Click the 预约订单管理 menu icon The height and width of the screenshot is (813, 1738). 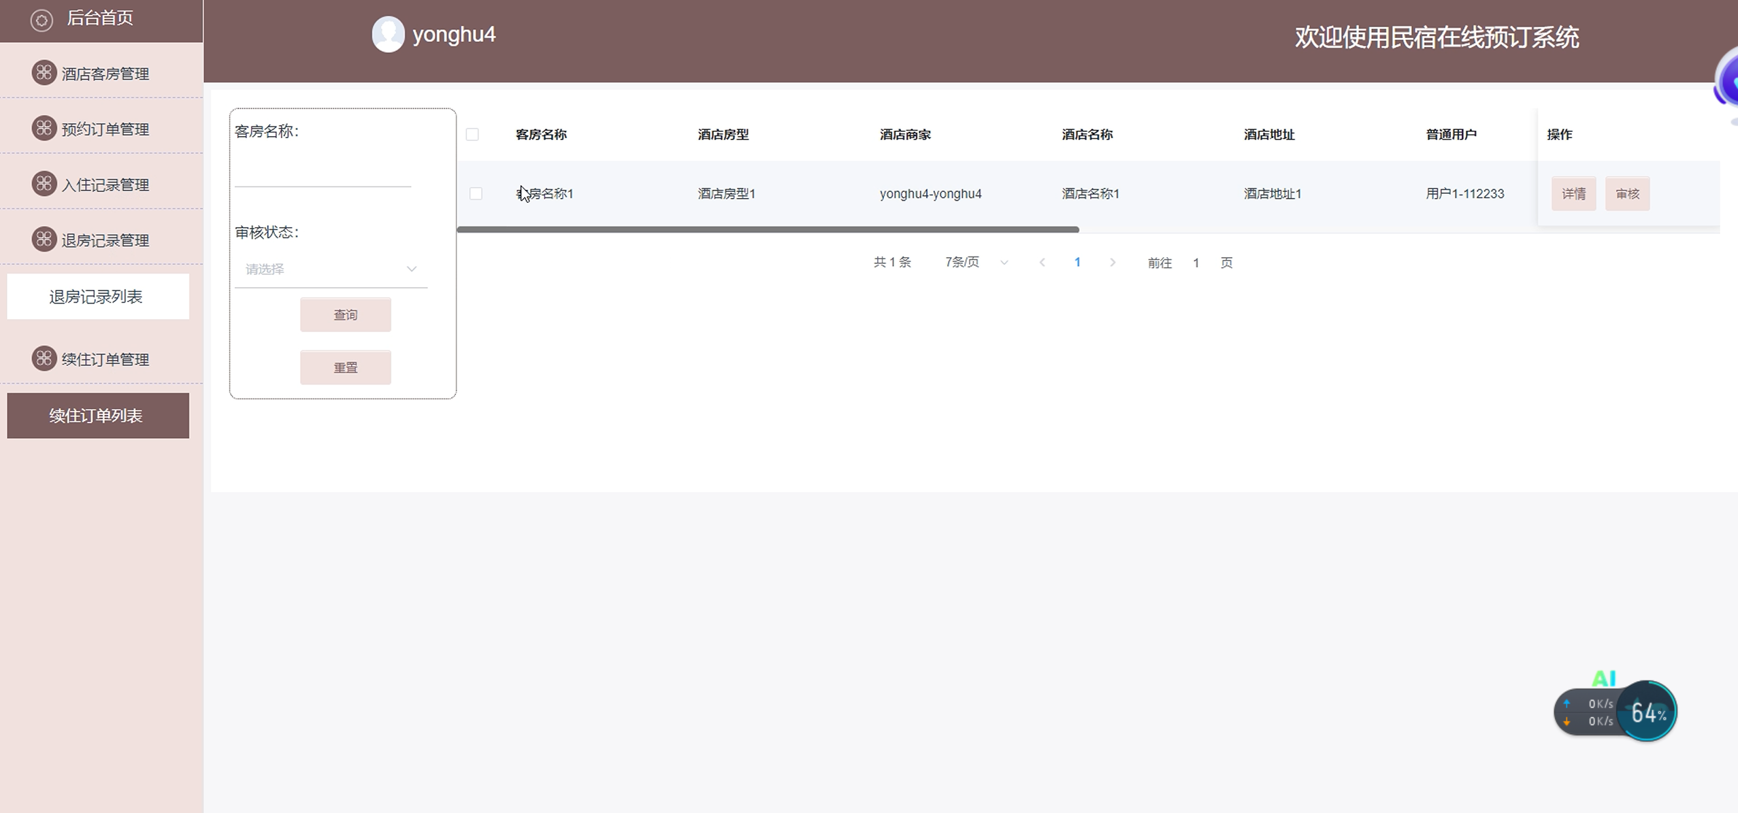coord(44,128)
